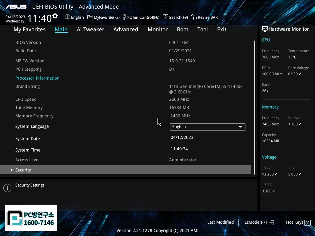Click the PCH Stepping value B1
The height and width of the screenshot is (236, 315).
coord(172,69)
